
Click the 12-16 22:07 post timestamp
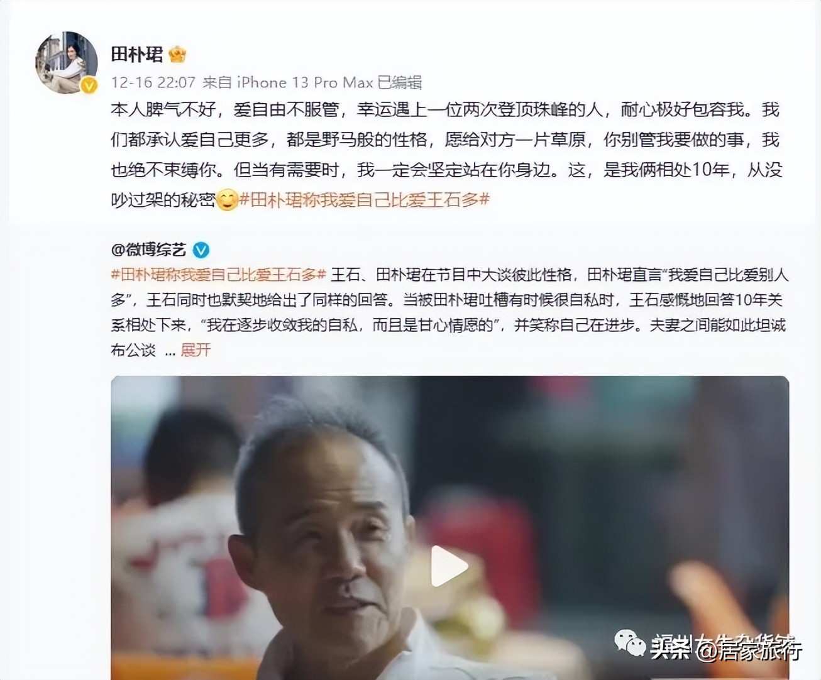(153, 82)
